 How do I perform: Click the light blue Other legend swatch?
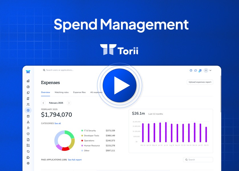82,150
